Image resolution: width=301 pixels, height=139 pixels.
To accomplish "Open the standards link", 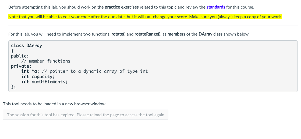I will (216, 7).
